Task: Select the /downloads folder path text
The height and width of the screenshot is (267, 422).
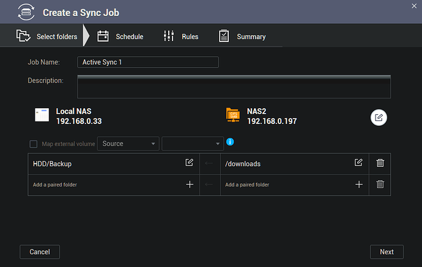Action: click(x=243, y=164)
